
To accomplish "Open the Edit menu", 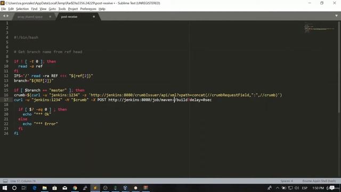I will tap(11, 9).
